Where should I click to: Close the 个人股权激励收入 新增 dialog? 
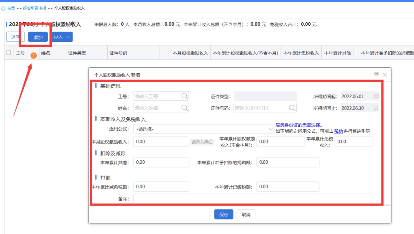coord(384,74)
